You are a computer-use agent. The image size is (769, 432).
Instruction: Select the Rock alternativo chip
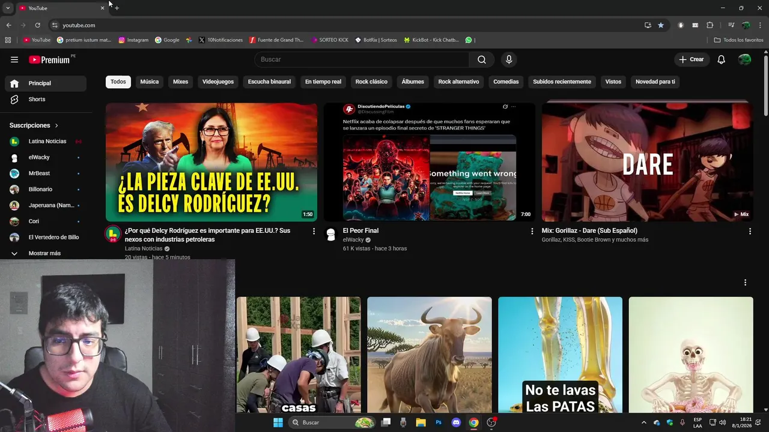[x=458, y=82]
